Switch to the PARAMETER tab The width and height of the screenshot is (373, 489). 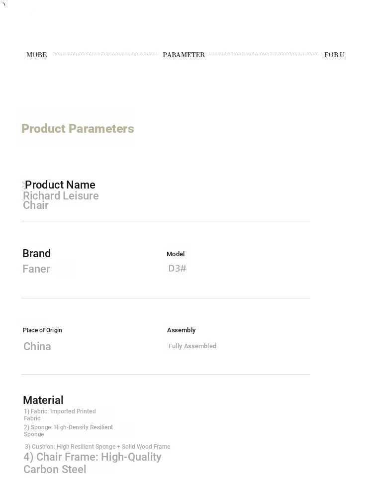point(184,55)
